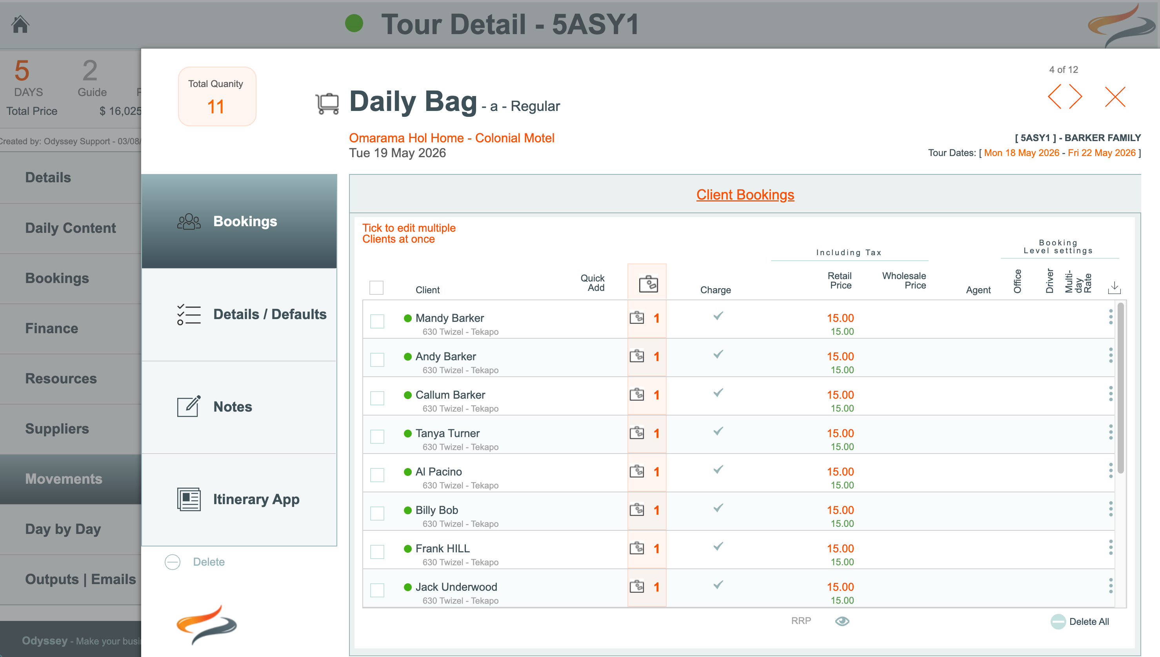The width and height of the screenshot is (1160, 657).
Task: Go to previous item arrow
Action: tap(1055, 96)
